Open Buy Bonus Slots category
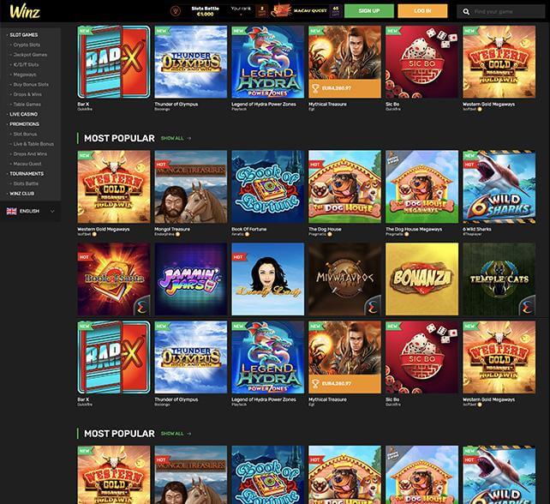550x504 pixels. pyautogui.click(x=31, y=85)
